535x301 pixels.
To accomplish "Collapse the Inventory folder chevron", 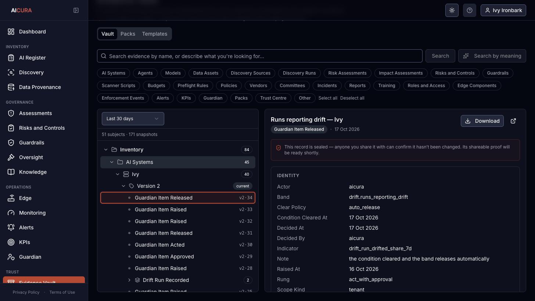I will pos(106,150).
